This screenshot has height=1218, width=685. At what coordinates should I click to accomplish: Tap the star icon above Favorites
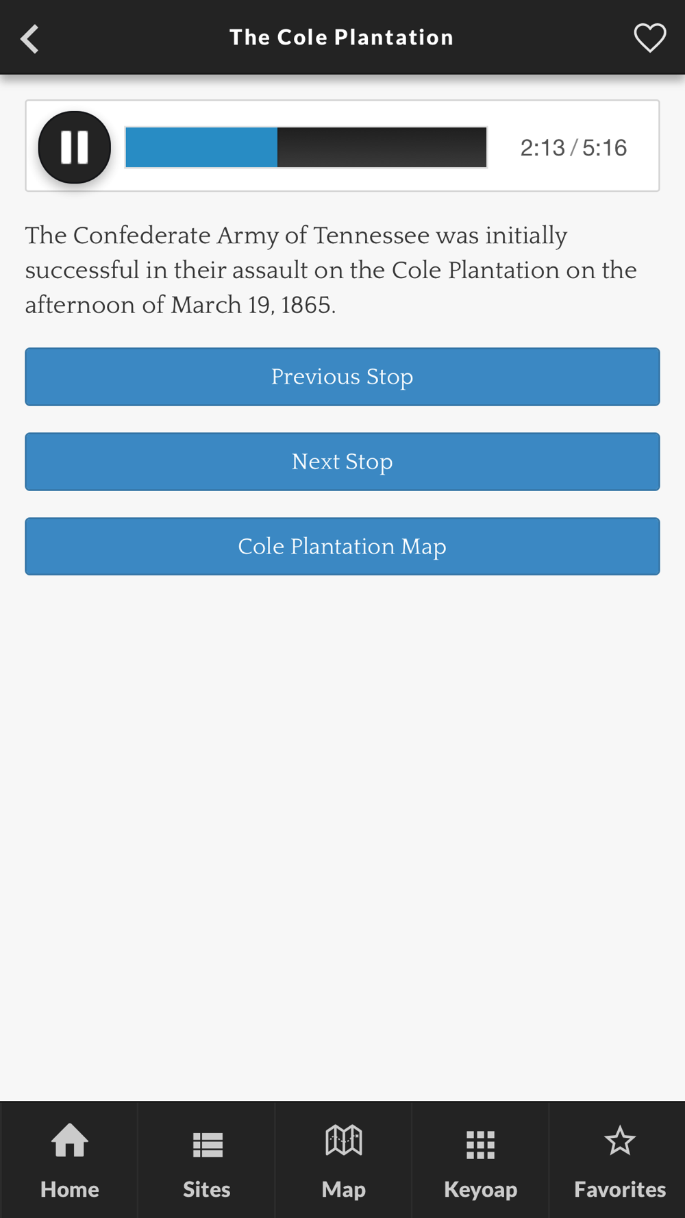click(x=620, y=1141)
